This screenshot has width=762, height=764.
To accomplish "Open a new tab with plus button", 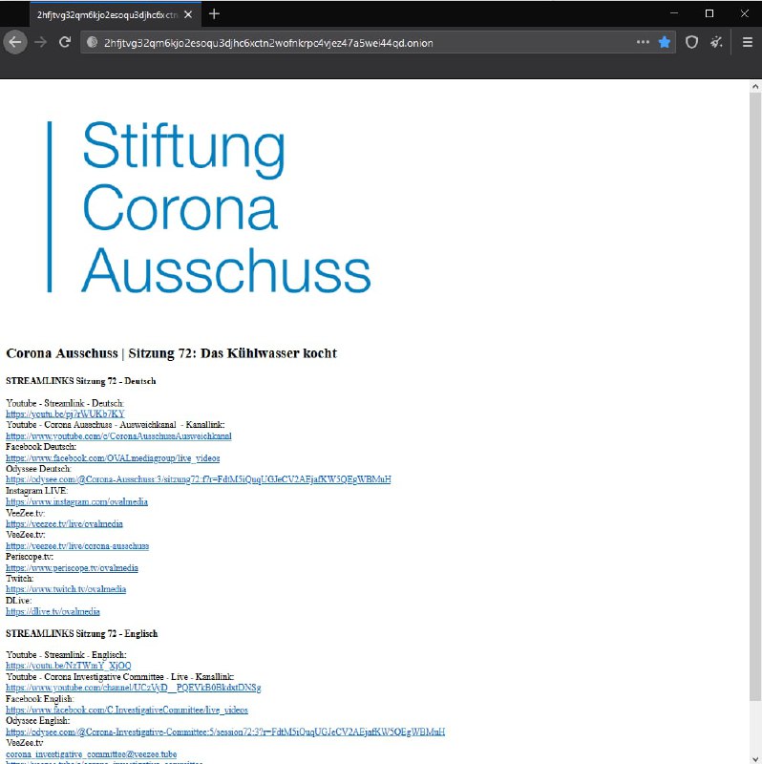I will (214, 14).
